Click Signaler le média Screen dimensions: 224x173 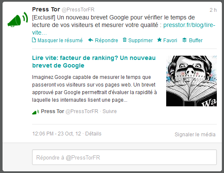pyautogui.click(x=195, y=135)
